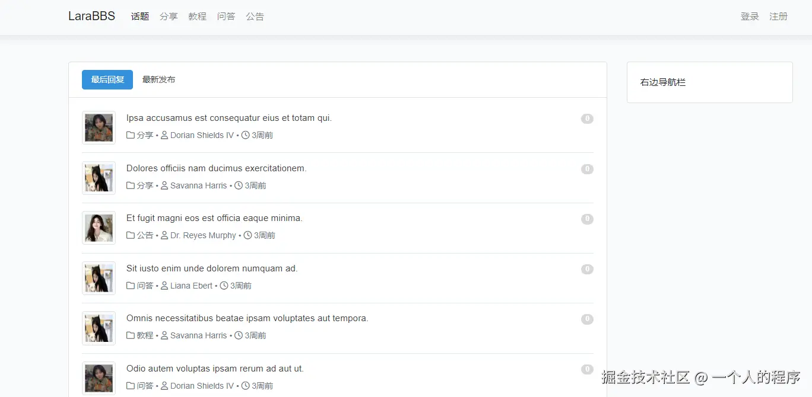Click reply count badge on 'Et fugit magni' row

tap(587, 219)
